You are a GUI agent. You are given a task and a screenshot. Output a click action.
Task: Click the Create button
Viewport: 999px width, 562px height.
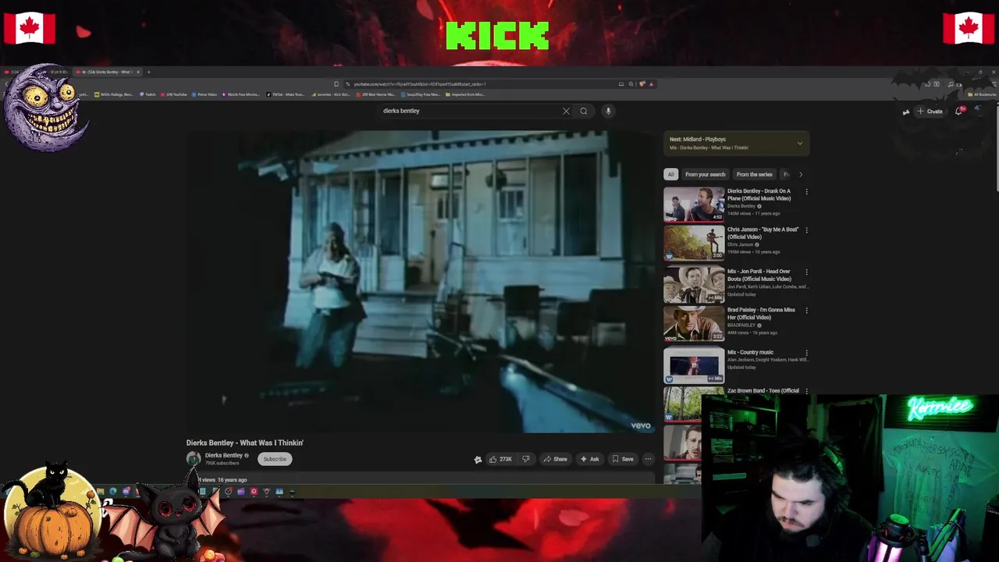coord(930,112)
